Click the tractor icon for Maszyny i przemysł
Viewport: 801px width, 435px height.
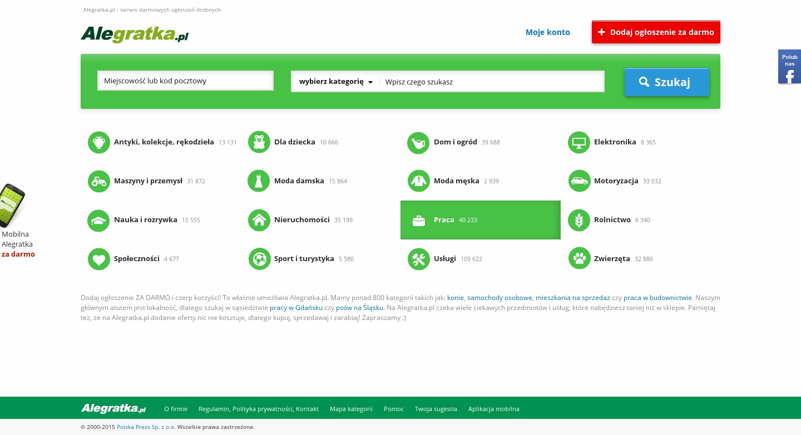pos(99,181)
